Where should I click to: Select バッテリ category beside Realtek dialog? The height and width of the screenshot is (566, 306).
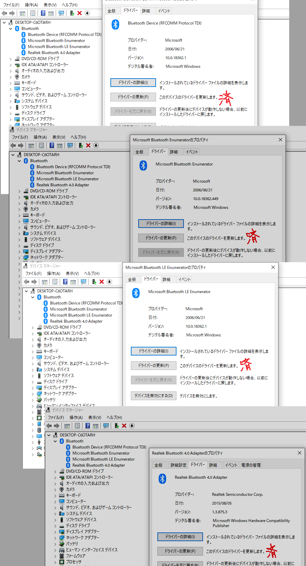click(72, 544)
